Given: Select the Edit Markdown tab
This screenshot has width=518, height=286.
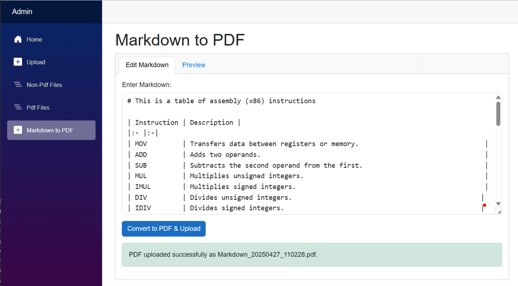Looking at the screenshot, I should tap(147, 65).
